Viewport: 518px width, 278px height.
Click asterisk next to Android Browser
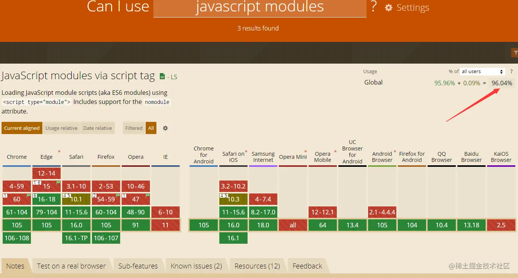(x=395, y=152)
